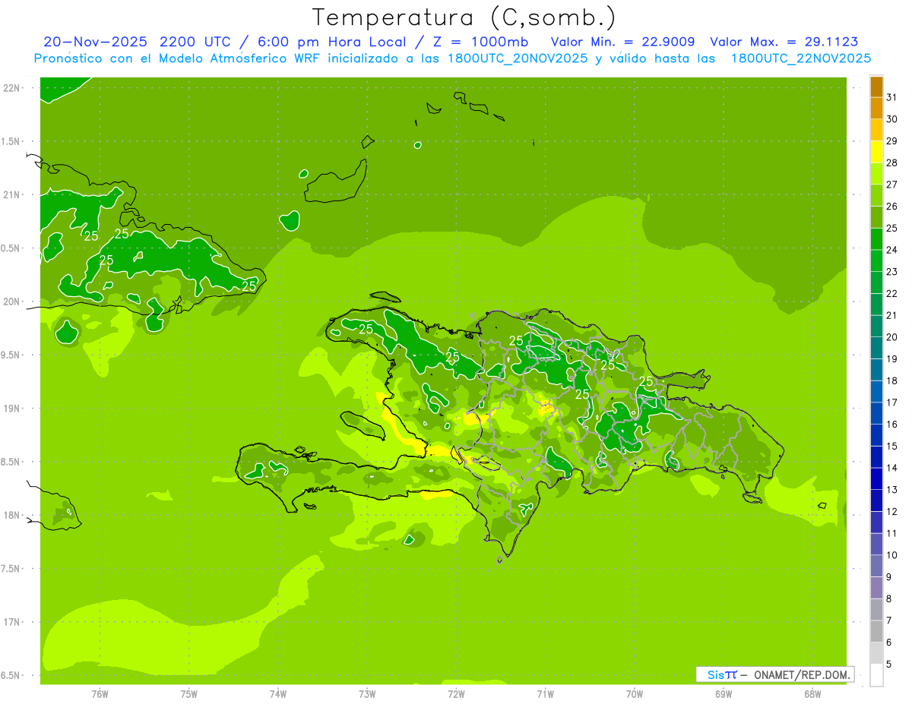The image size is (912, 704).
Task: Click the '23' value on the color scale
Action: (x=891, y=272)
